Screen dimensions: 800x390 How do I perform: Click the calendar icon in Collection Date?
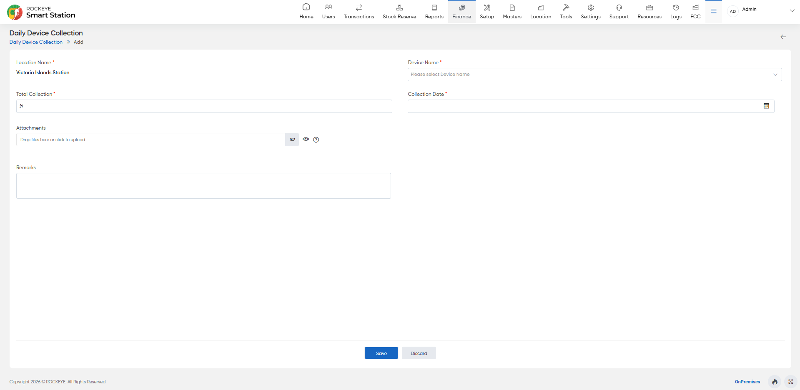point(766,106)
